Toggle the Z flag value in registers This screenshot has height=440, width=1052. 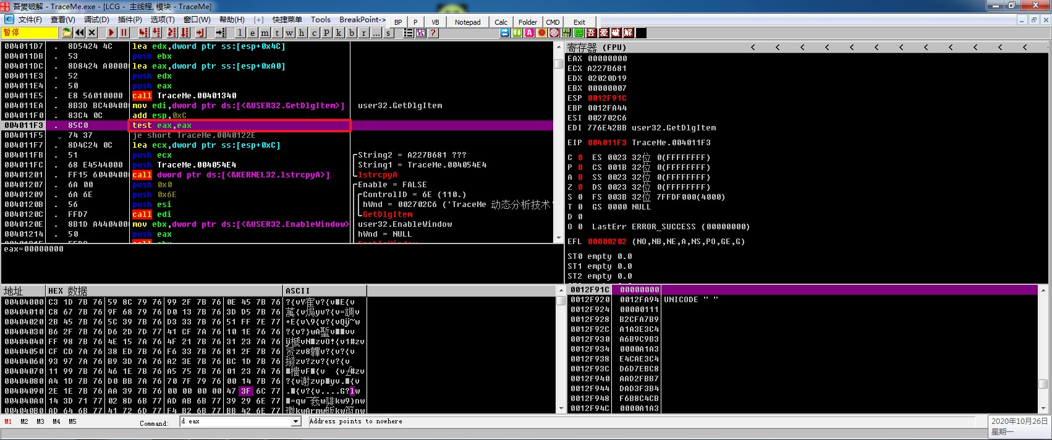[x=580, y=187]
